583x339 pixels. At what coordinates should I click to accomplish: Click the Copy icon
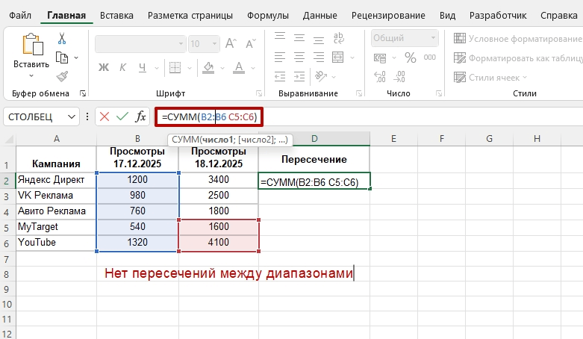(x=62, y=57)
